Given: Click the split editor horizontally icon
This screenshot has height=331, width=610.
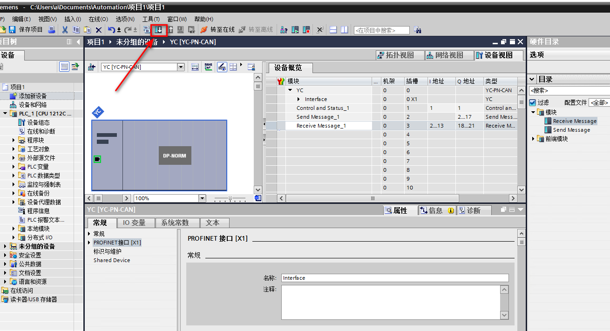Looking at the screenshot, I should [333, 30].
